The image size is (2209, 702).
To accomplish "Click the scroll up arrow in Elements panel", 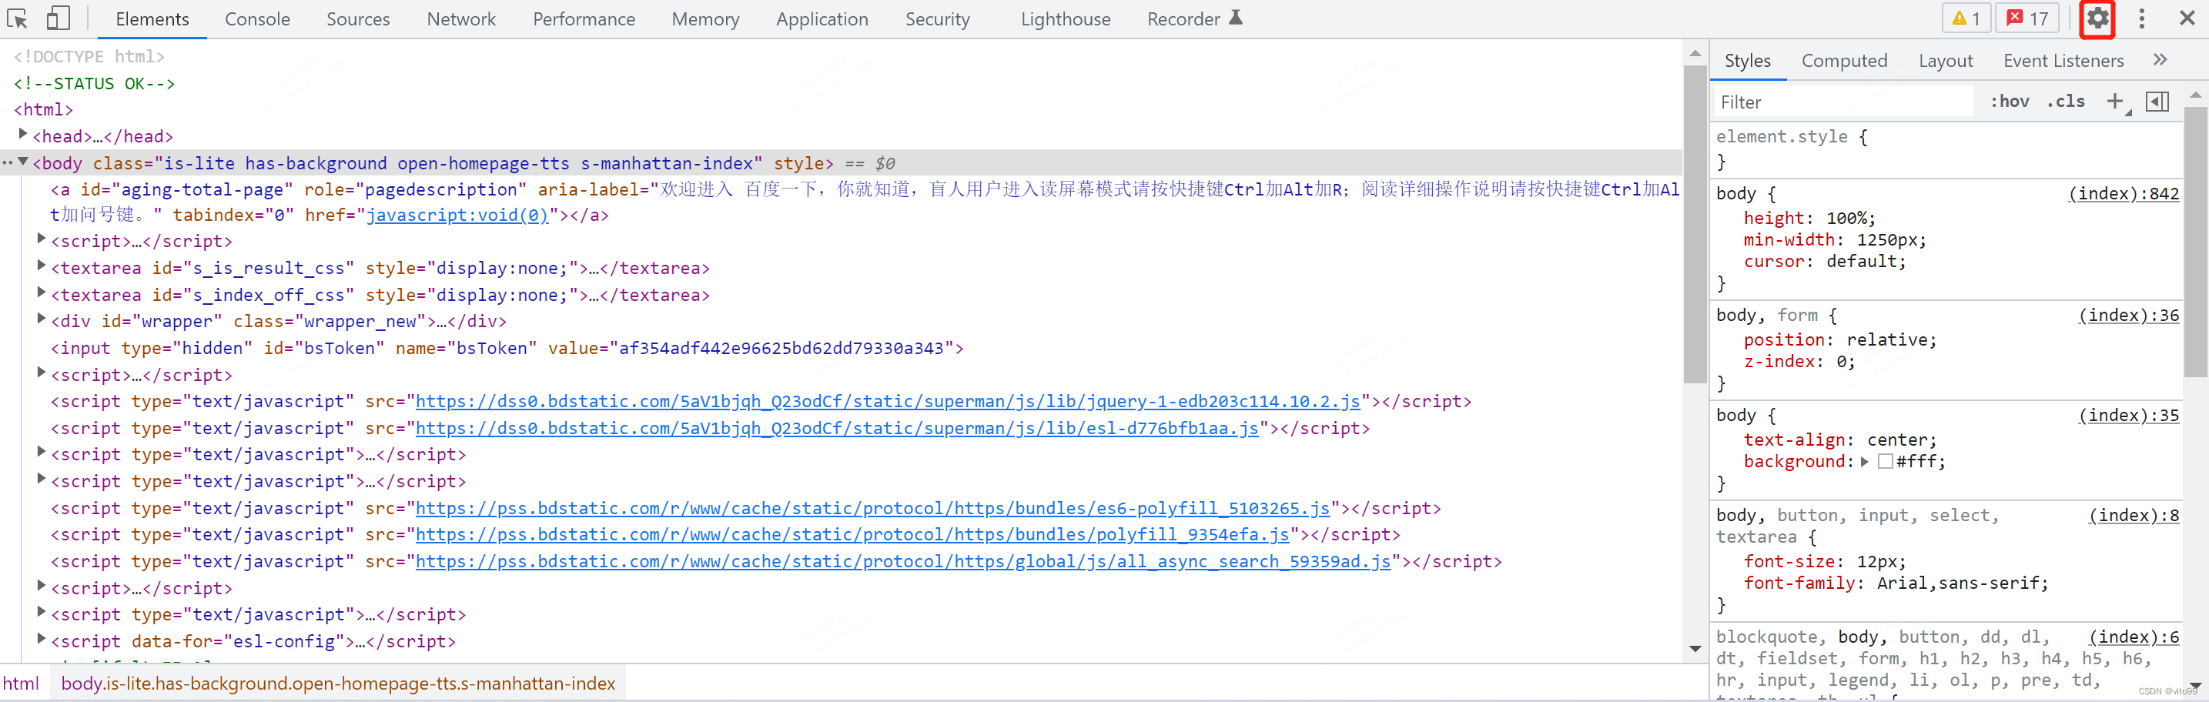I will click(1695, 53).
